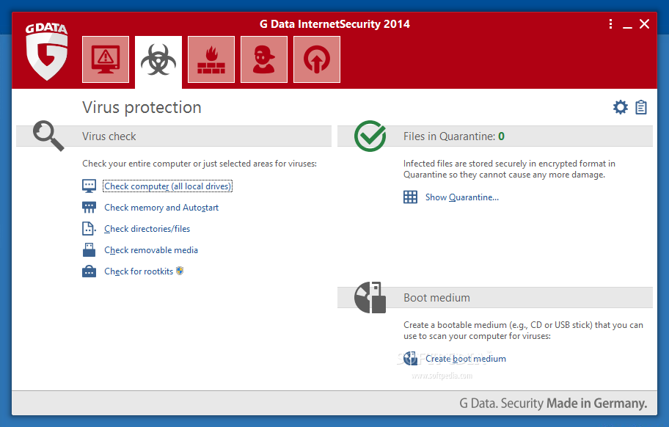Click Show Quarantine link
This screenshot has height=427, width=669.
point(462,197)
